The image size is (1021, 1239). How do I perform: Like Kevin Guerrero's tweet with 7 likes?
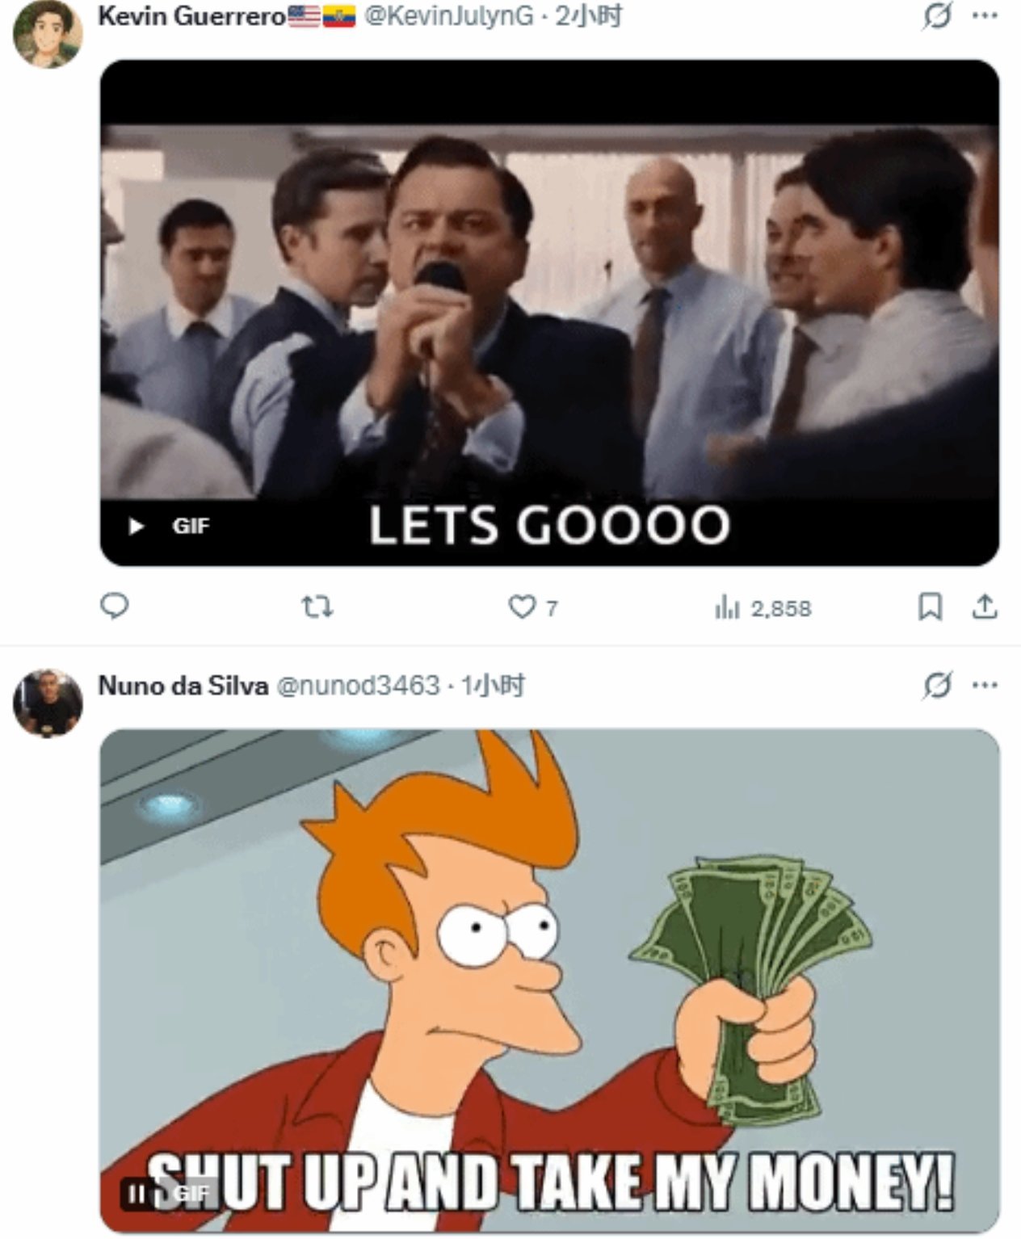point(533,607)
